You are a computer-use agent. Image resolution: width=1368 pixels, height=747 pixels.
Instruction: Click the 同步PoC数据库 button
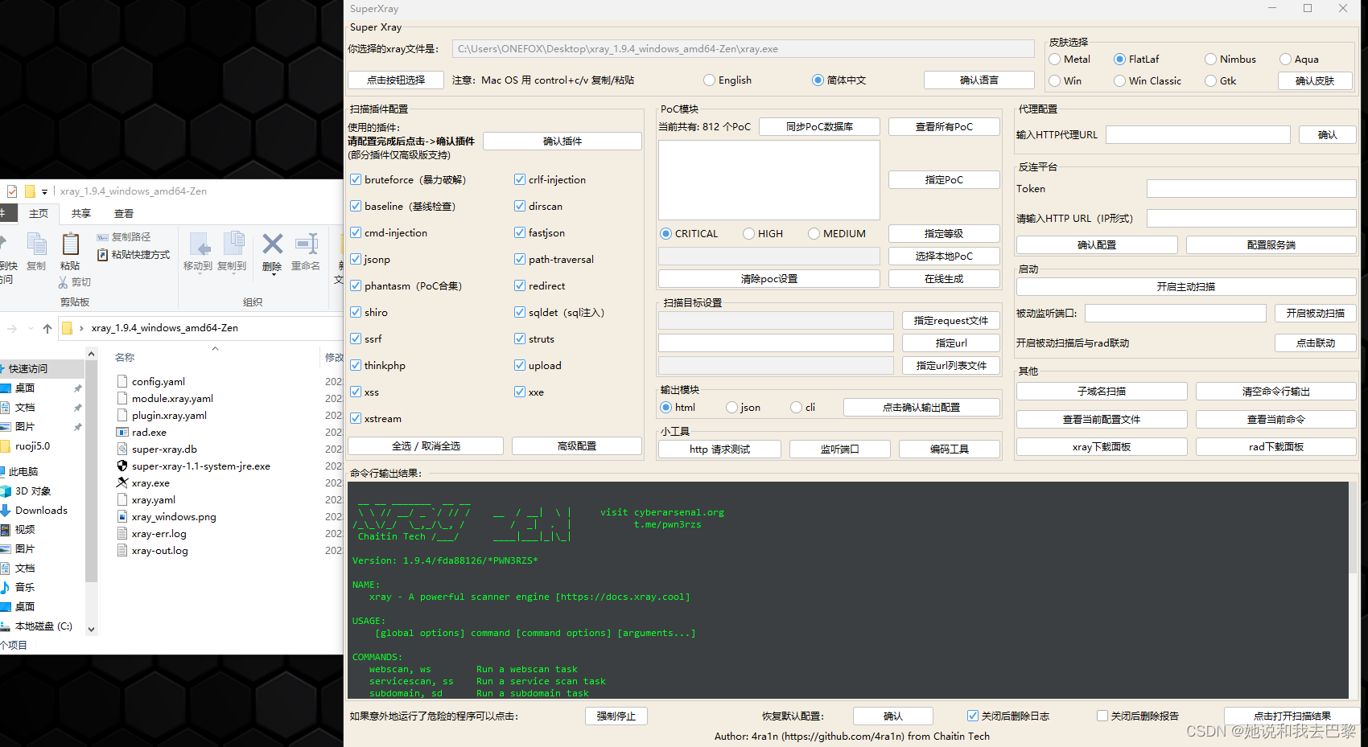tap(818, 126)
